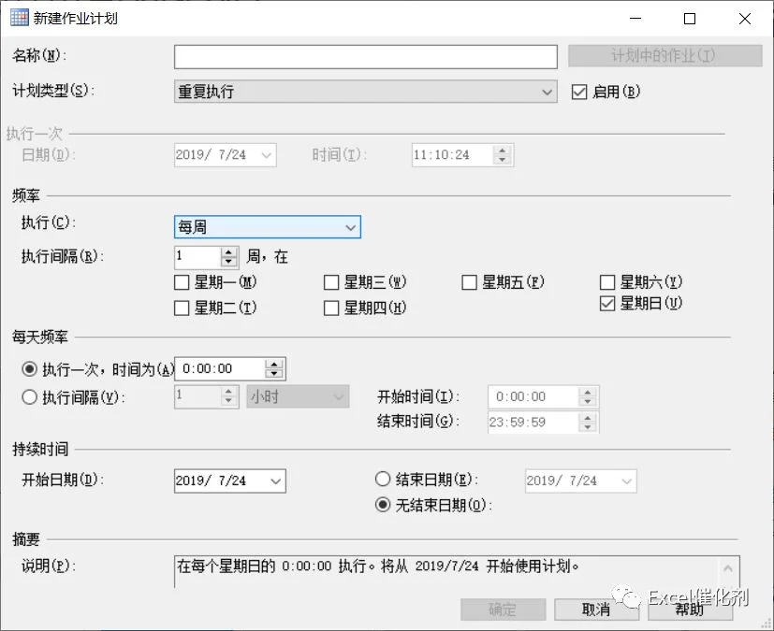Screen dimensions: 774x631
Task: Select the 结束日期 end date radio button
Action: point(383,480)
